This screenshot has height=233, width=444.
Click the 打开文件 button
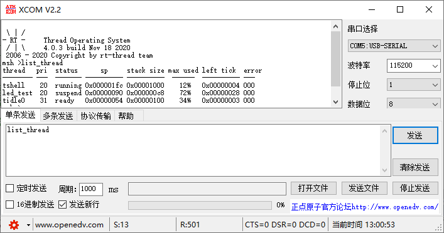pyautogui.click(x=313, y=188)
